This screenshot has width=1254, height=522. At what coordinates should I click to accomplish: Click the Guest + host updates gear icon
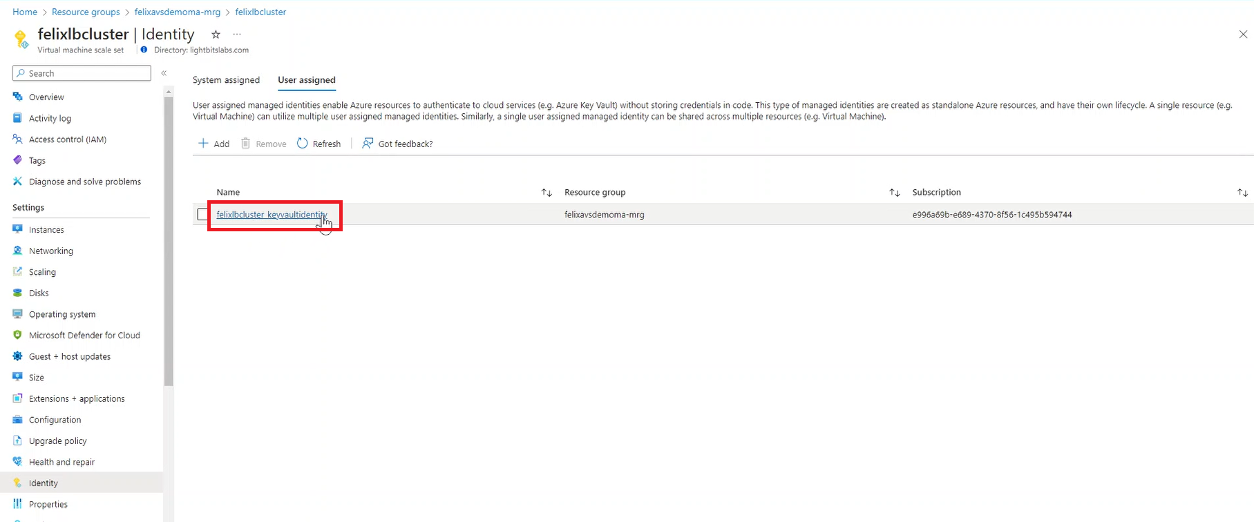[18, 356]
